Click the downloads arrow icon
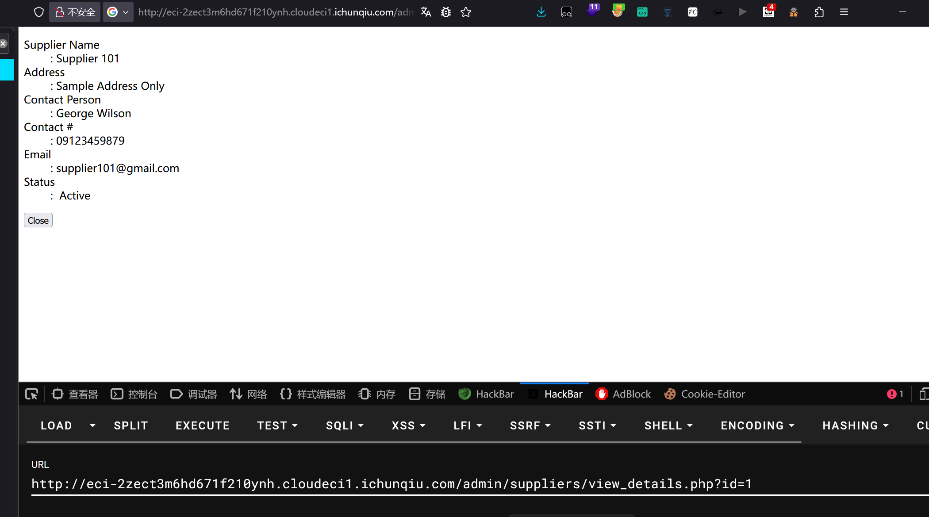The height and width of the screenshot is (517, 929). (541, 12)
